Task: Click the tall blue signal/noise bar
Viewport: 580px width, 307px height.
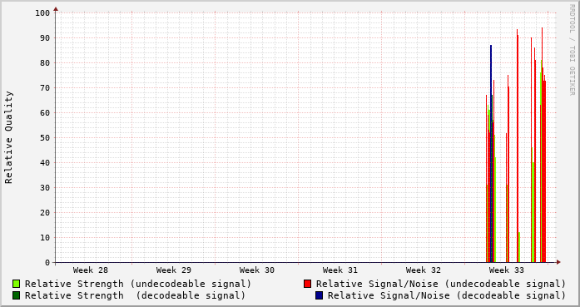Action: [491, 153]
